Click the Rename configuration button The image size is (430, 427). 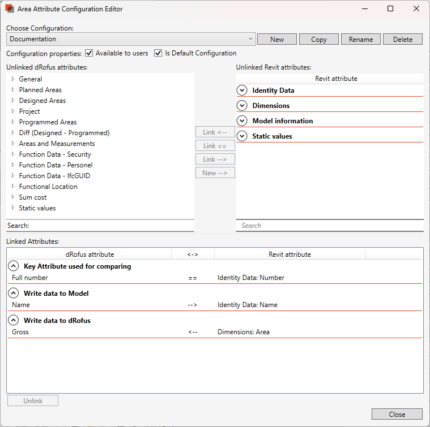[361, 39]
